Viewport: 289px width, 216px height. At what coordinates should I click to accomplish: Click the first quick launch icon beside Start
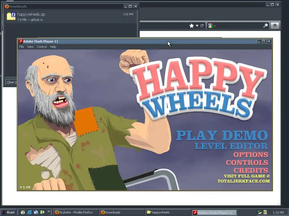pos(23,212)
